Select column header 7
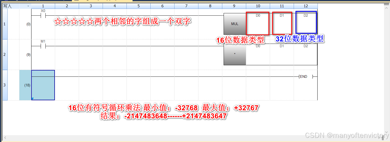This screenshot has width=390, height=142. tap(186, 6)
